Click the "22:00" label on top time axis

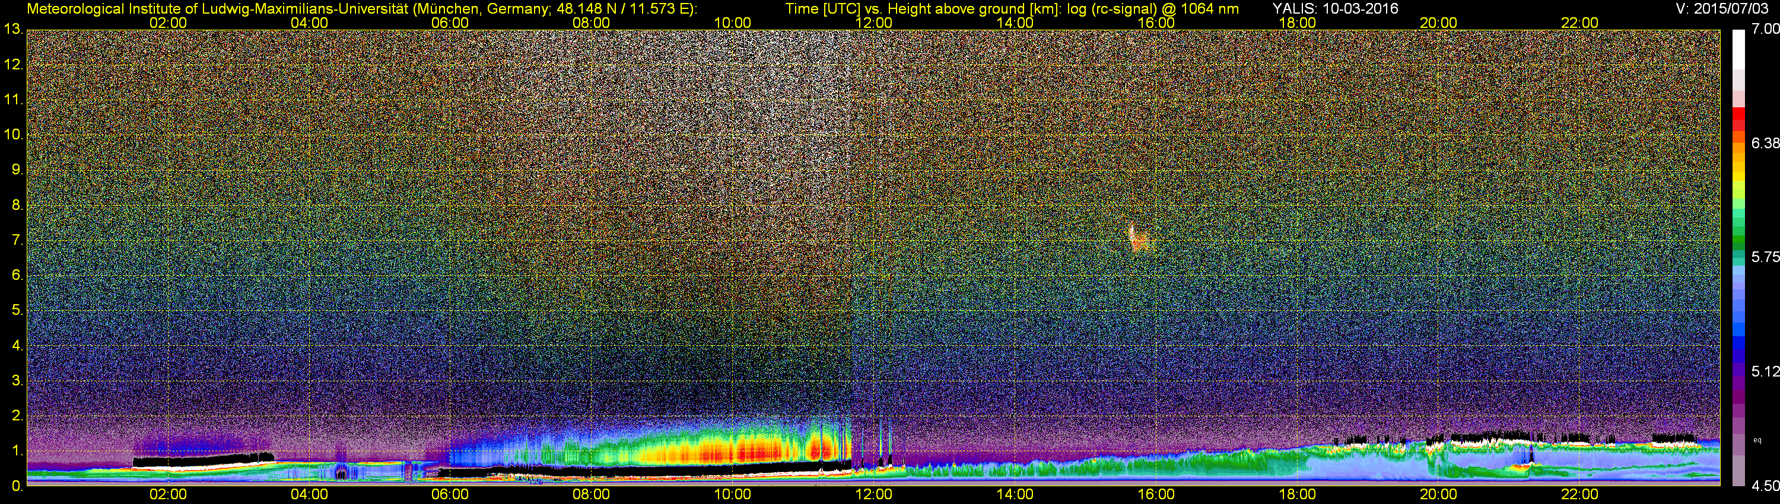pyautogui.click(x=1579, y=23)
